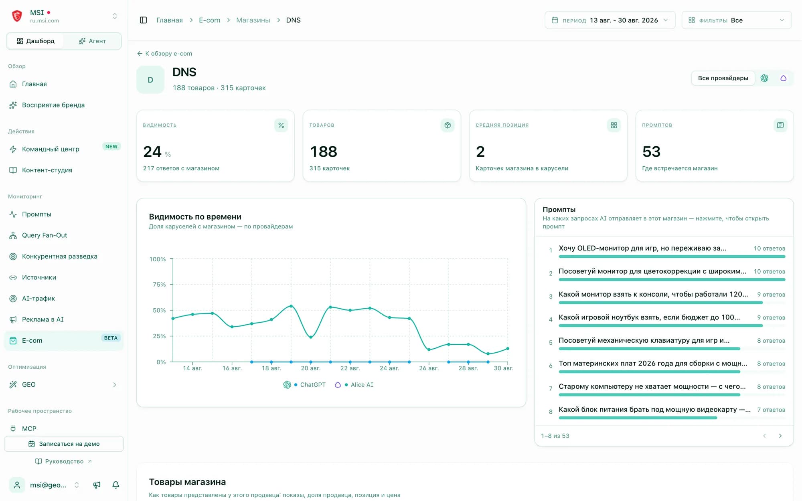Open the period date range dropdown
802x501 pixels.
[610, 20]
